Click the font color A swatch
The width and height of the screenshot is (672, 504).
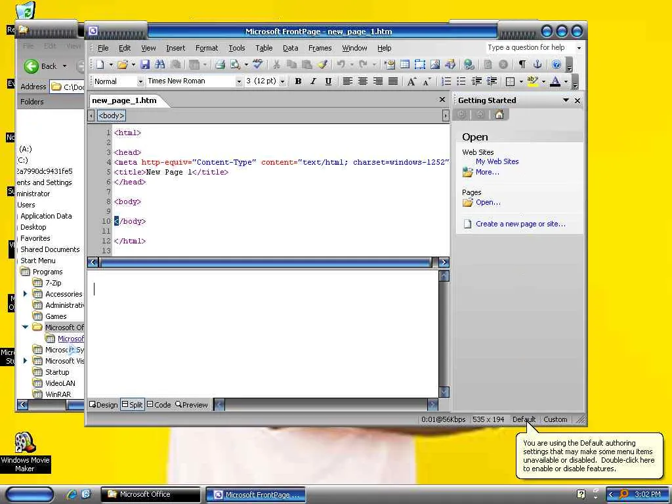555,81
